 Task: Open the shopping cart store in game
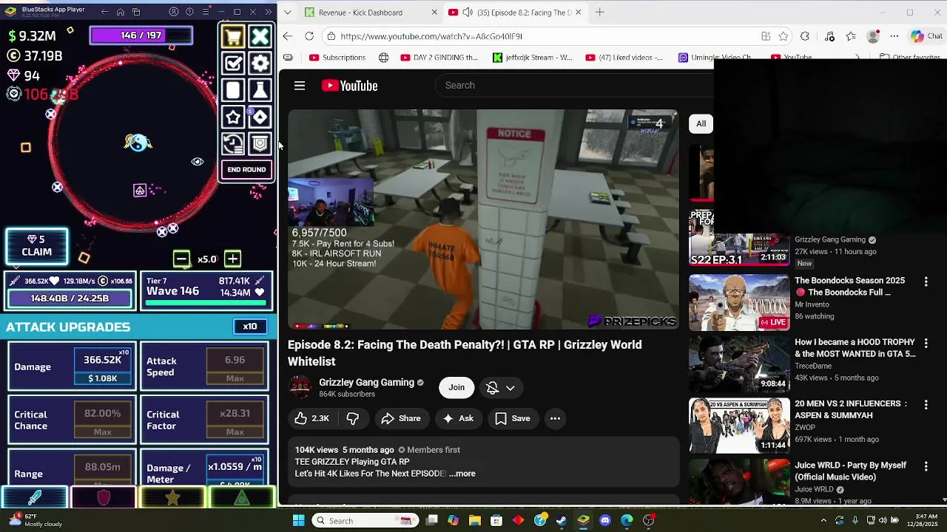[x=233, y=37]
